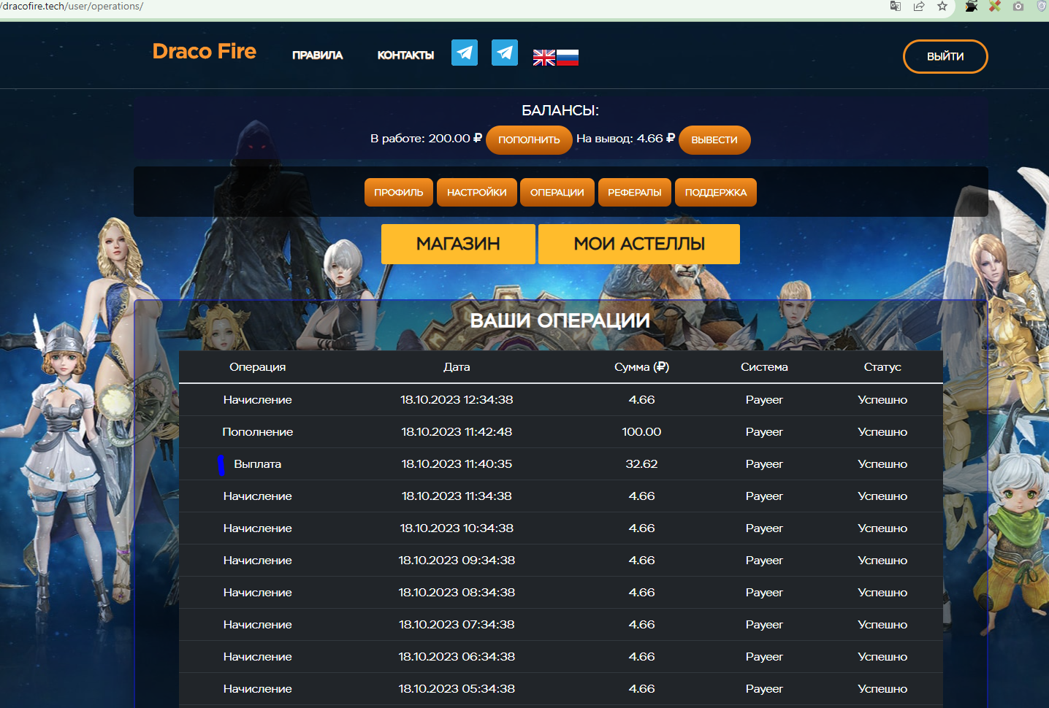Open the КОНТАКТЫ page
Screen dimensions: 1049x708
pos(405,55)
